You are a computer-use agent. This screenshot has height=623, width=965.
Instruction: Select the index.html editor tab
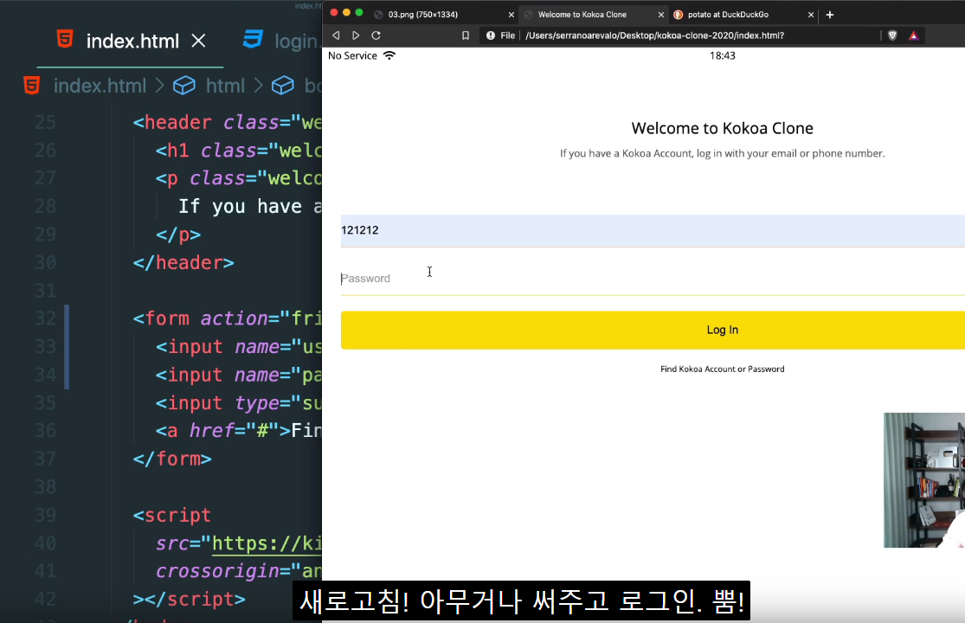tap(131, 42)
